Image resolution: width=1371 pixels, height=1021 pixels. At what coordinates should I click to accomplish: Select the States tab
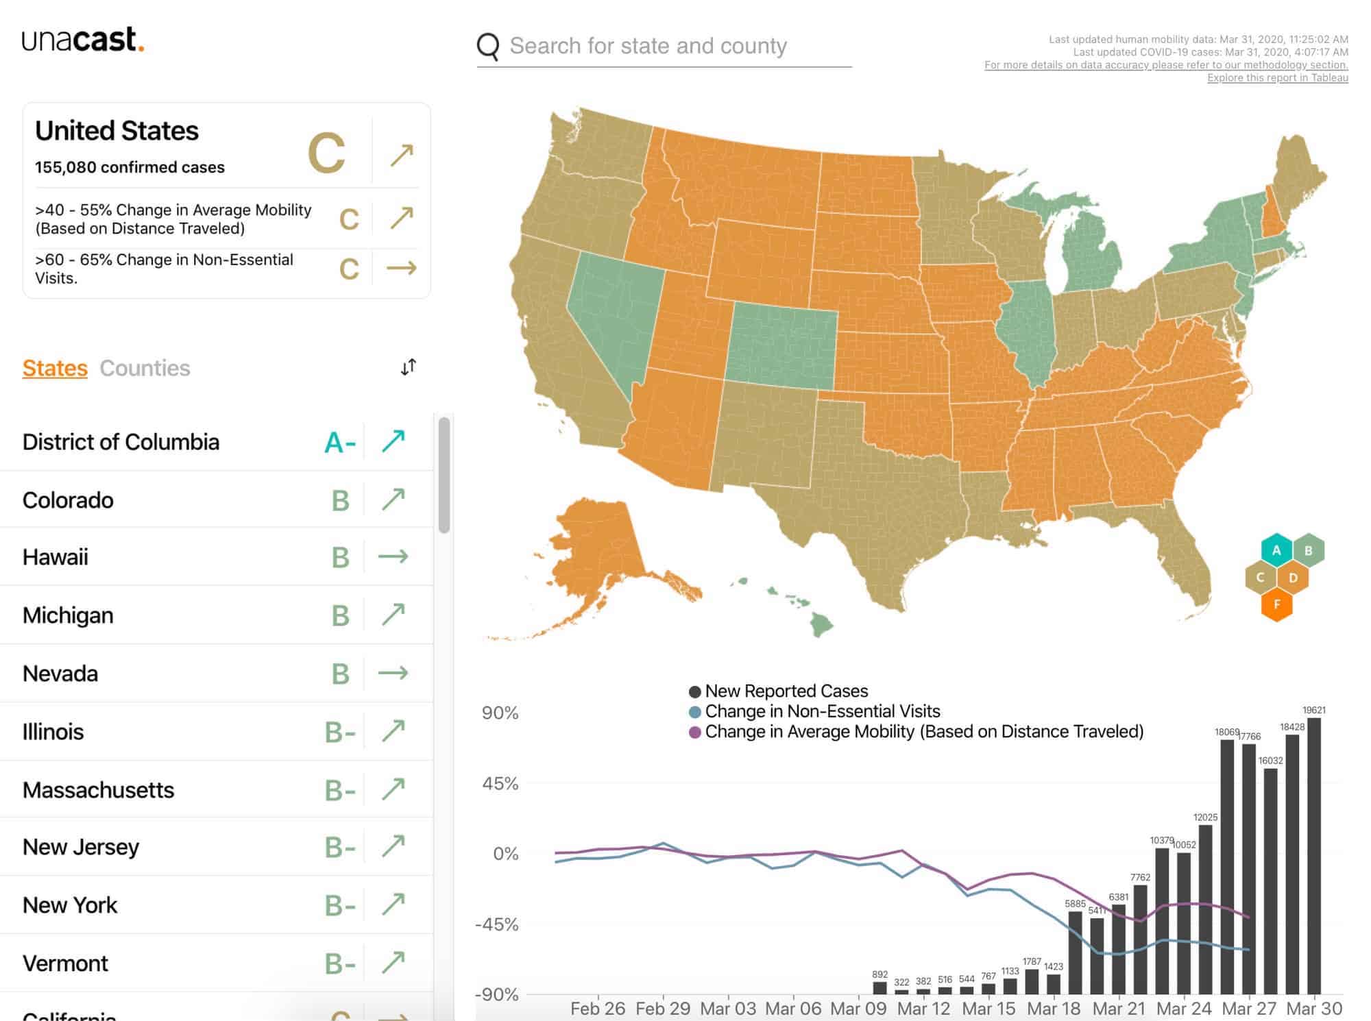tap(55, 368)
